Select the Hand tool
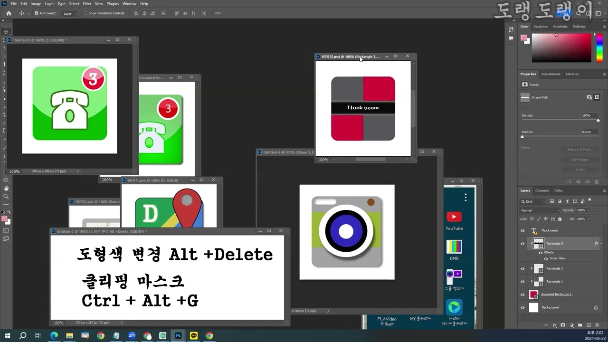Viewport: 608px width, 342px height. [x=6, y=188]
